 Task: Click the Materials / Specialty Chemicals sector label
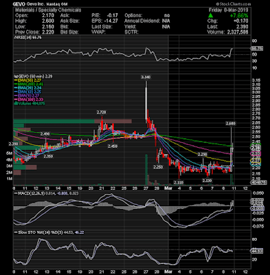(x=48, y=10)
